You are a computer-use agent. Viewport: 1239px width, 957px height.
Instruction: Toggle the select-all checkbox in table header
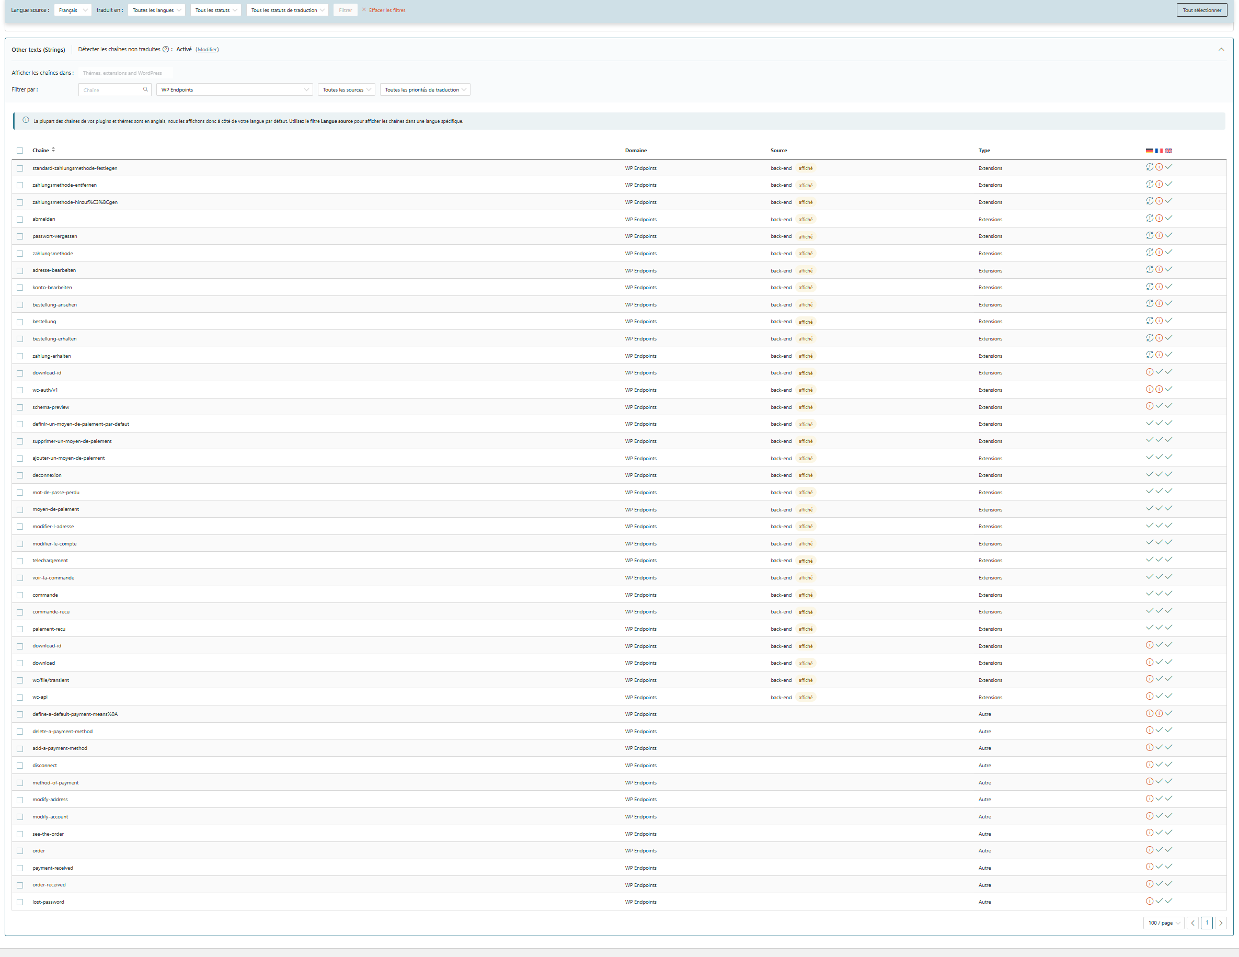coord(20,151)
